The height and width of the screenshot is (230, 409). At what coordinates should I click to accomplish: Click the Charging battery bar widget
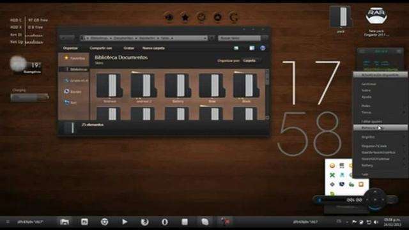pyautogui.click(x=29, y=97)
